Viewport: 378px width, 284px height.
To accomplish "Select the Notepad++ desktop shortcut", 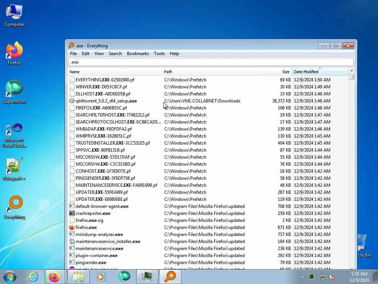I will click(14, 169).
